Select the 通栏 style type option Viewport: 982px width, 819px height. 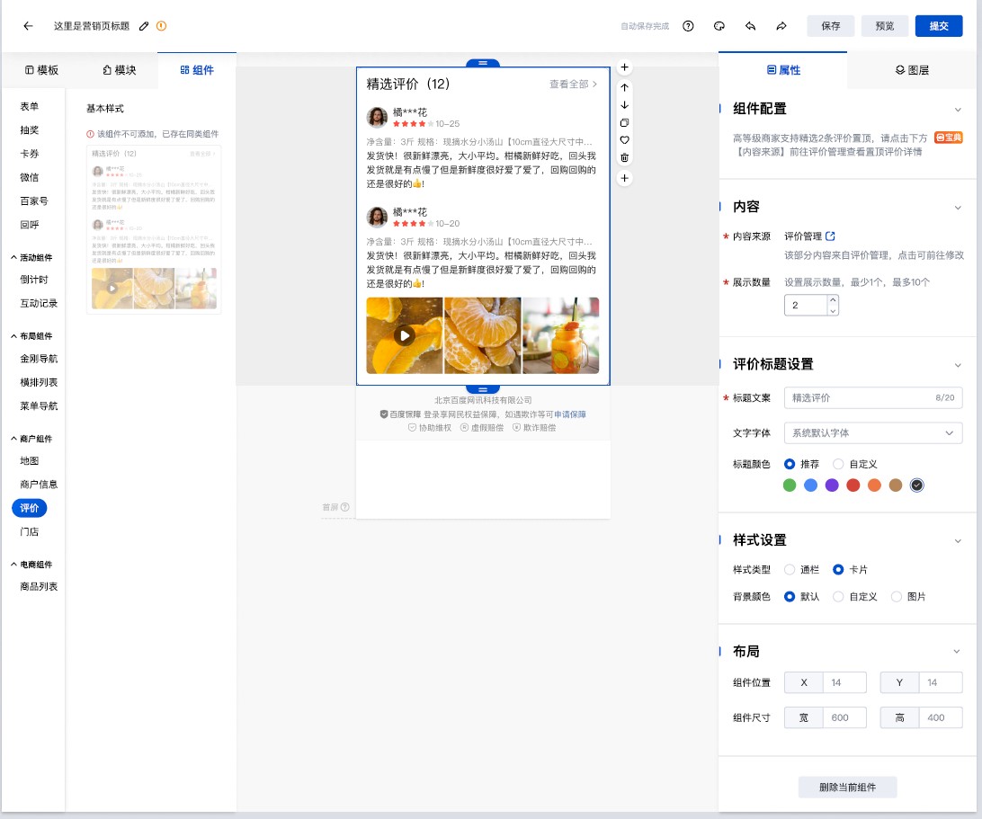tap(790, 569)
